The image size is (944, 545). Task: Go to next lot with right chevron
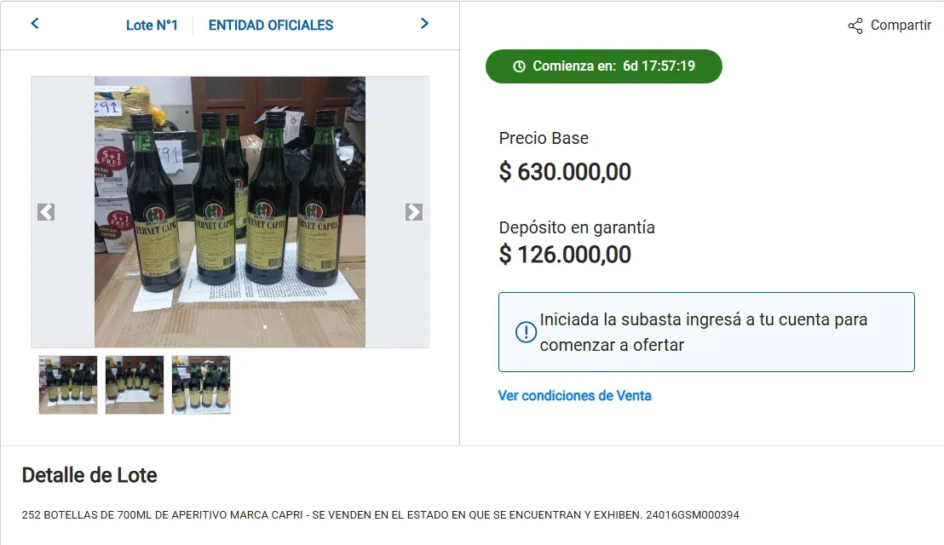[424, 24]
